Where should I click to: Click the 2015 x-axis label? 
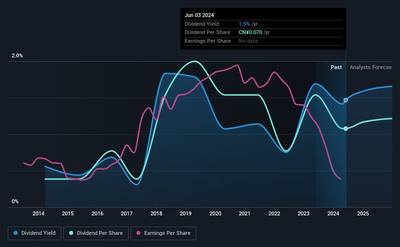click(68, 213)
